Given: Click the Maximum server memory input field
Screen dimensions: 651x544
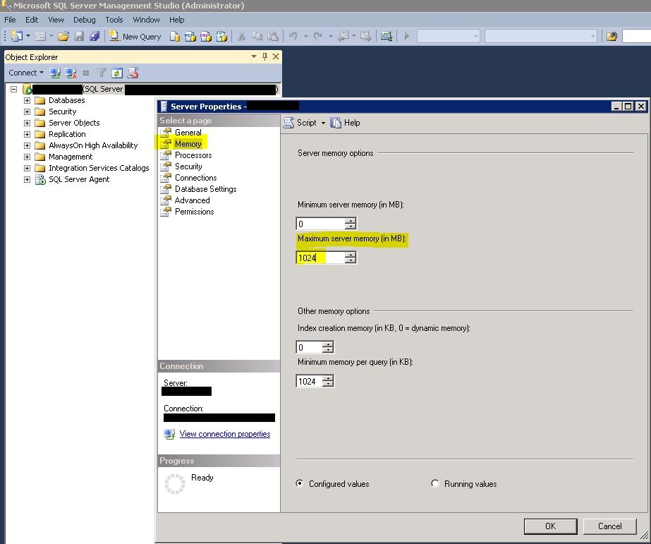Looking at the screenshot, I should click(321, 258).
